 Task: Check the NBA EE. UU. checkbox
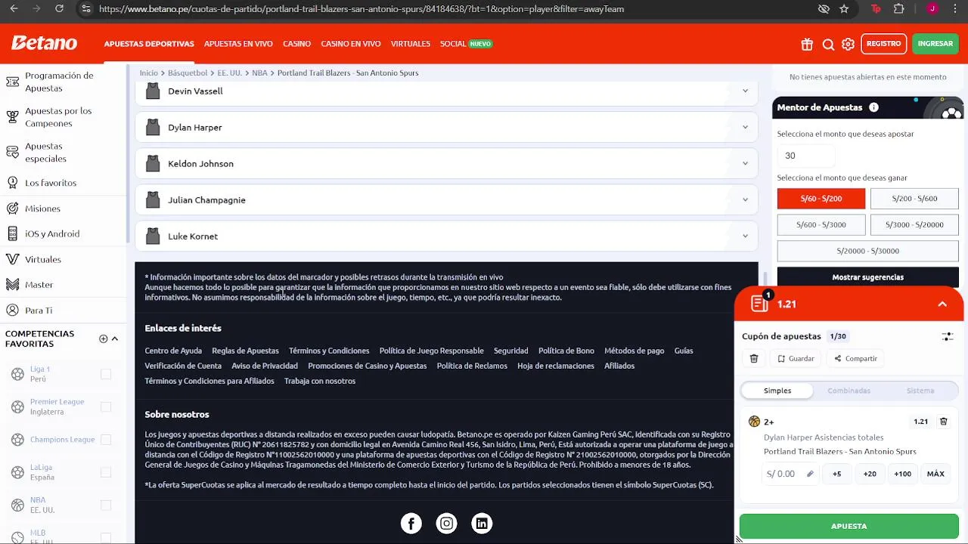coord(106,505)
